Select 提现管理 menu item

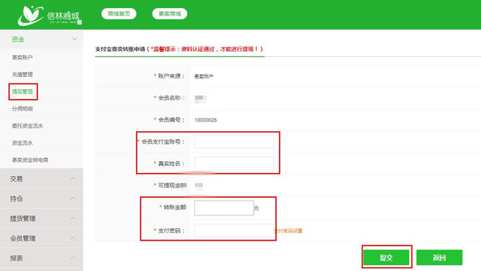click(22, 92)
